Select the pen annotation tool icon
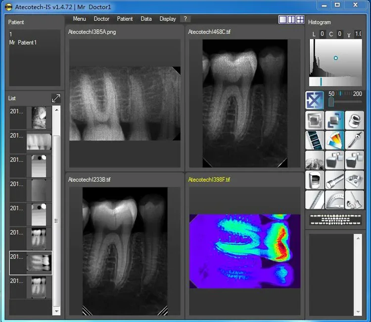 [x=355, y=140]
